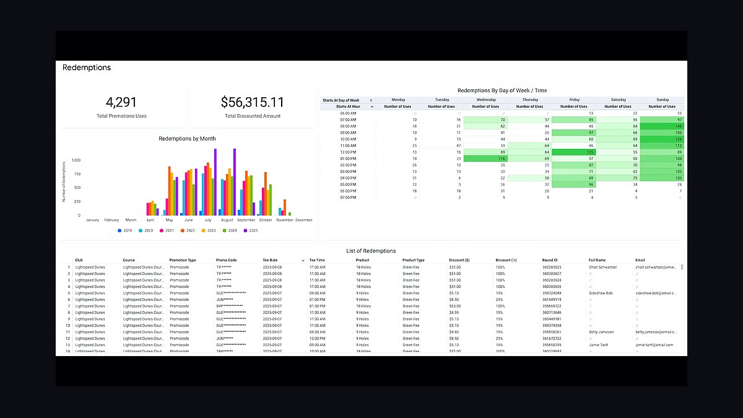Image resolution: width=743 pixels, height=418 pixels.
Task: Click the purple 2025 bar in August
Action: [235, 182]
